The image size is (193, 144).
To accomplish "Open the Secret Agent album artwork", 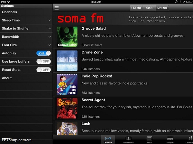I will coord(67,108).
